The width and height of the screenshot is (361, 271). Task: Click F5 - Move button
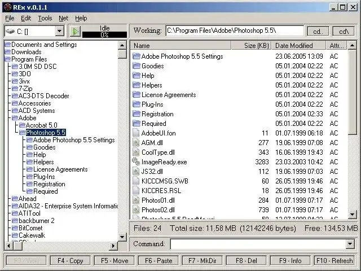click(x=115, y=261)
